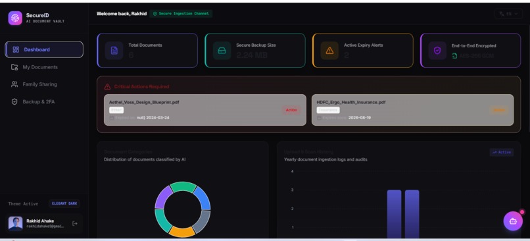Click the 'Theme Active' label

[x=23, y=203]
